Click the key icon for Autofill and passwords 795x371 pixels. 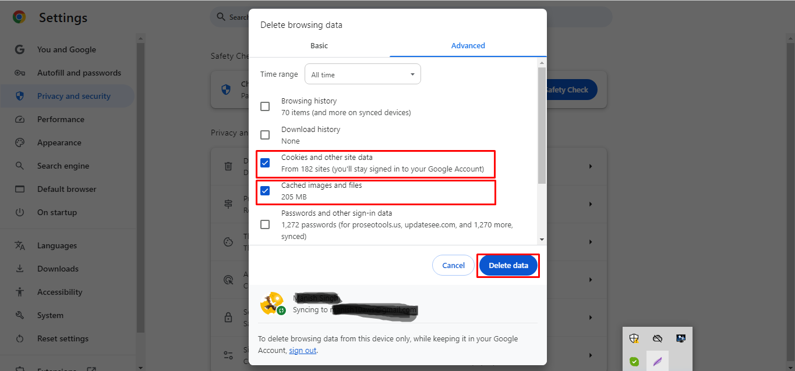click(x=20, y=73)
